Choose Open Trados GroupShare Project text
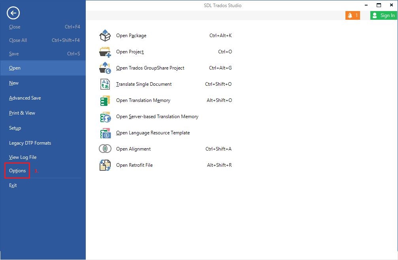398x260 pixels. point(150,68)
